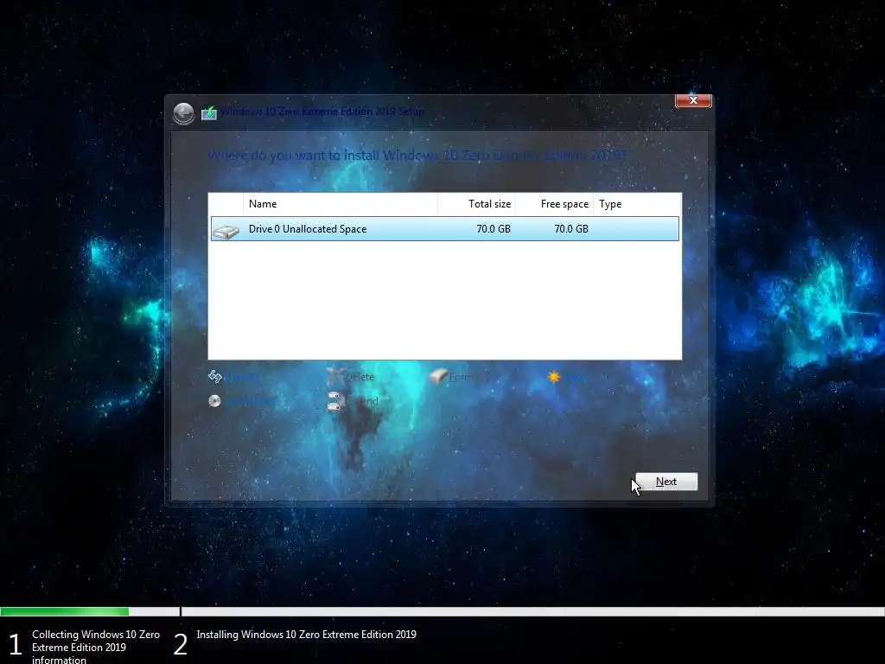
Task: Sort by the Free space column header
Action: (x=554, y=204)
